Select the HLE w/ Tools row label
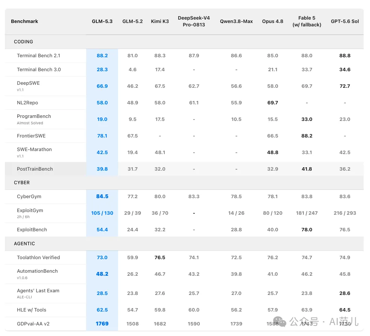The height and width of the screenshot is (336, 370). pyautogui.click(x=31, y=310)
